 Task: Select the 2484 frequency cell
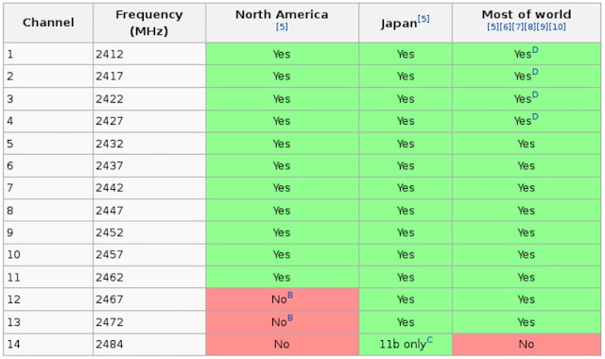coord(149,344)
